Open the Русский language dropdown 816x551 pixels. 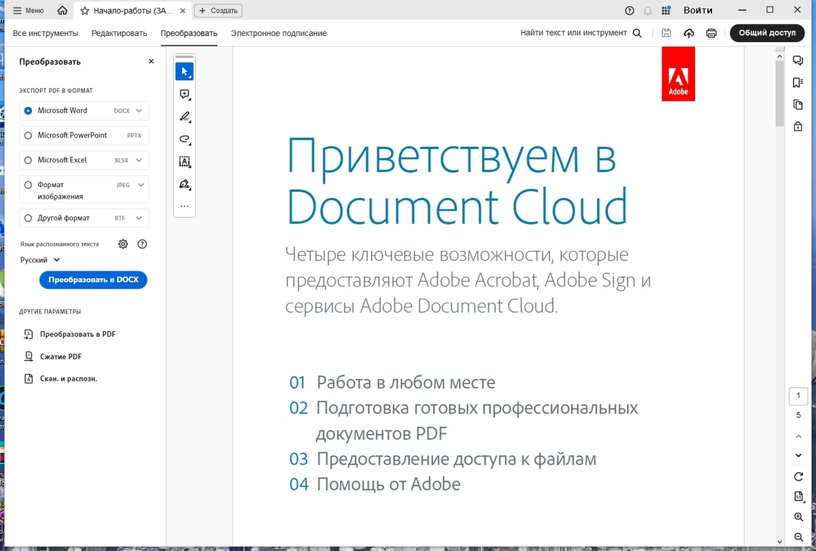pyautogui.click(x=40, y=260)
